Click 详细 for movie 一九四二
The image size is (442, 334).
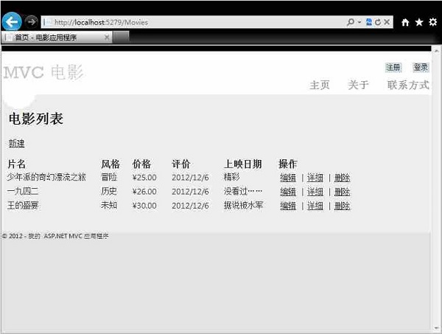[315, 192]
